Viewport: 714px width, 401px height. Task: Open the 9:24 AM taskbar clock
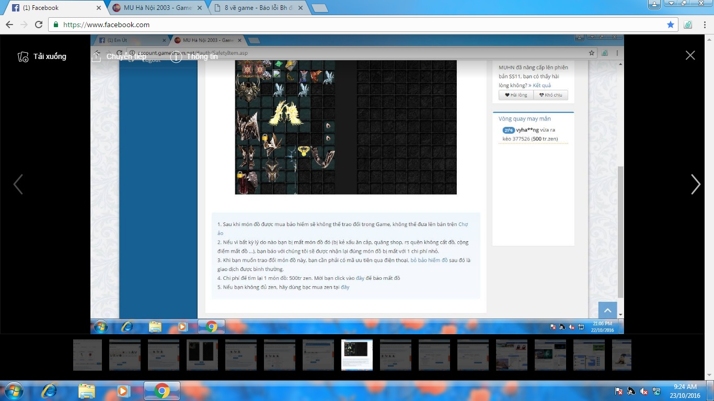point(686,391)
